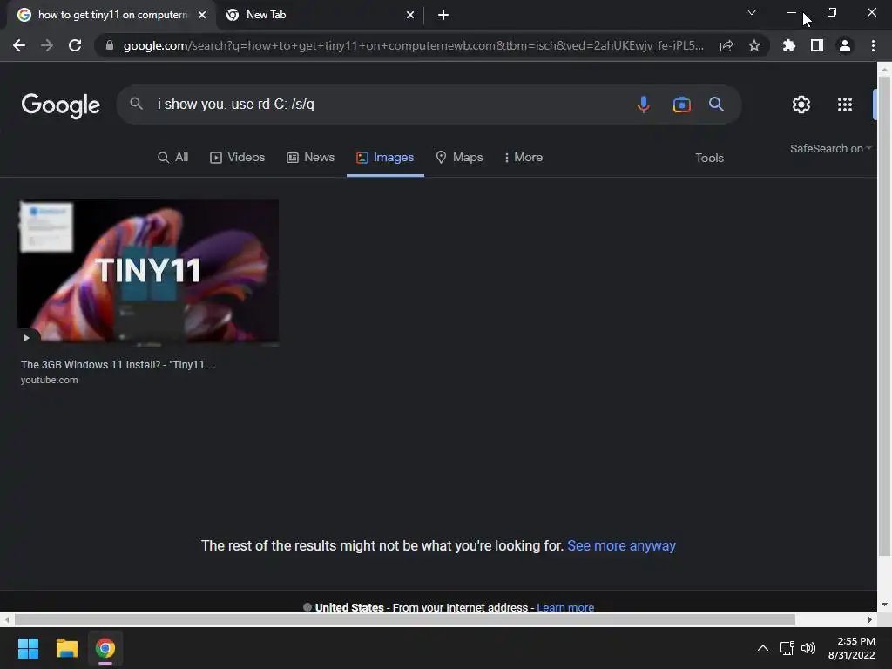Screen dimensions: 892x669
Task: Click the Chrome taskbar icon
Action: coord(105,648)
